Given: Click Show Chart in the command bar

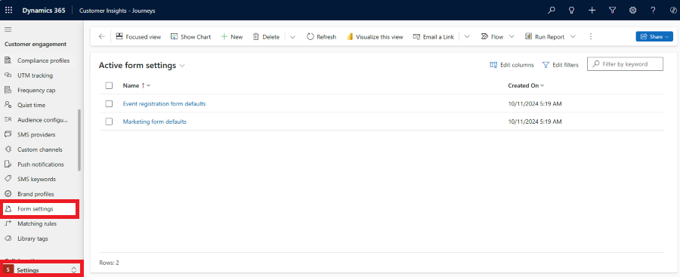Looking at the screenshot, I should pyautogui.click(x=191, y=37).
